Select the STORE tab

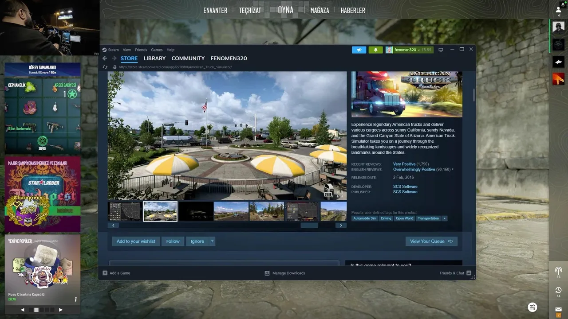click(x=129, y=58)
